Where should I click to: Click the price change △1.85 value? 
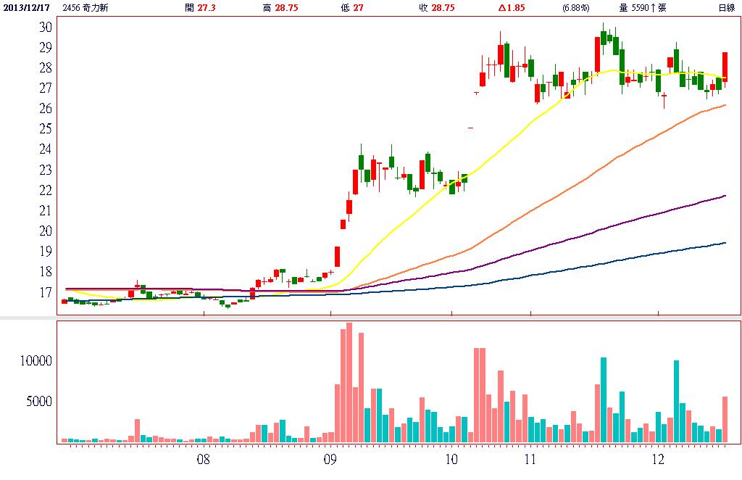click(x=511, y=8)
